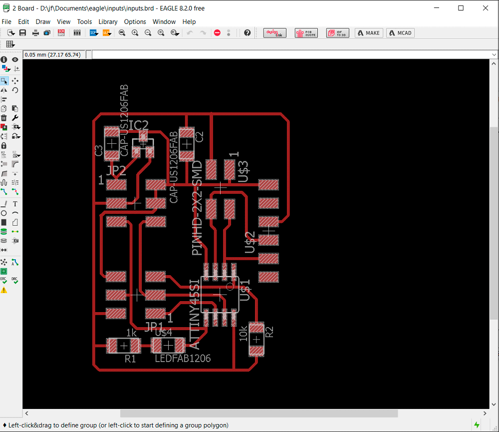
Task: Open the Options menu
Action: point(135,21)
